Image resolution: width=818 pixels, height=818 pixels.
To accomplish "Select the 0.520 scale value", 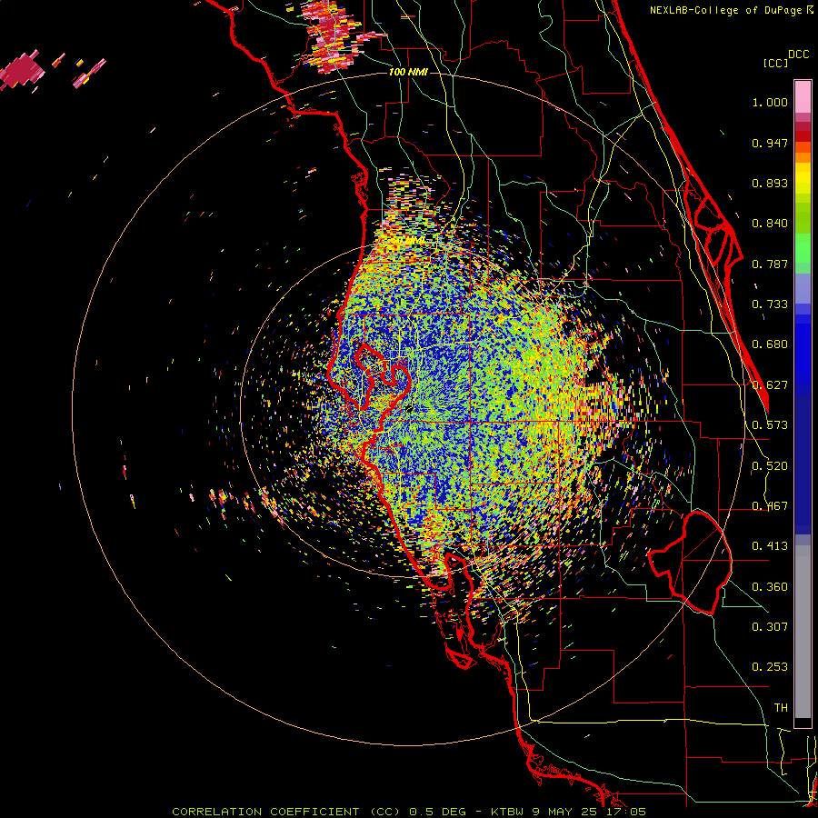I will (770, 466).
